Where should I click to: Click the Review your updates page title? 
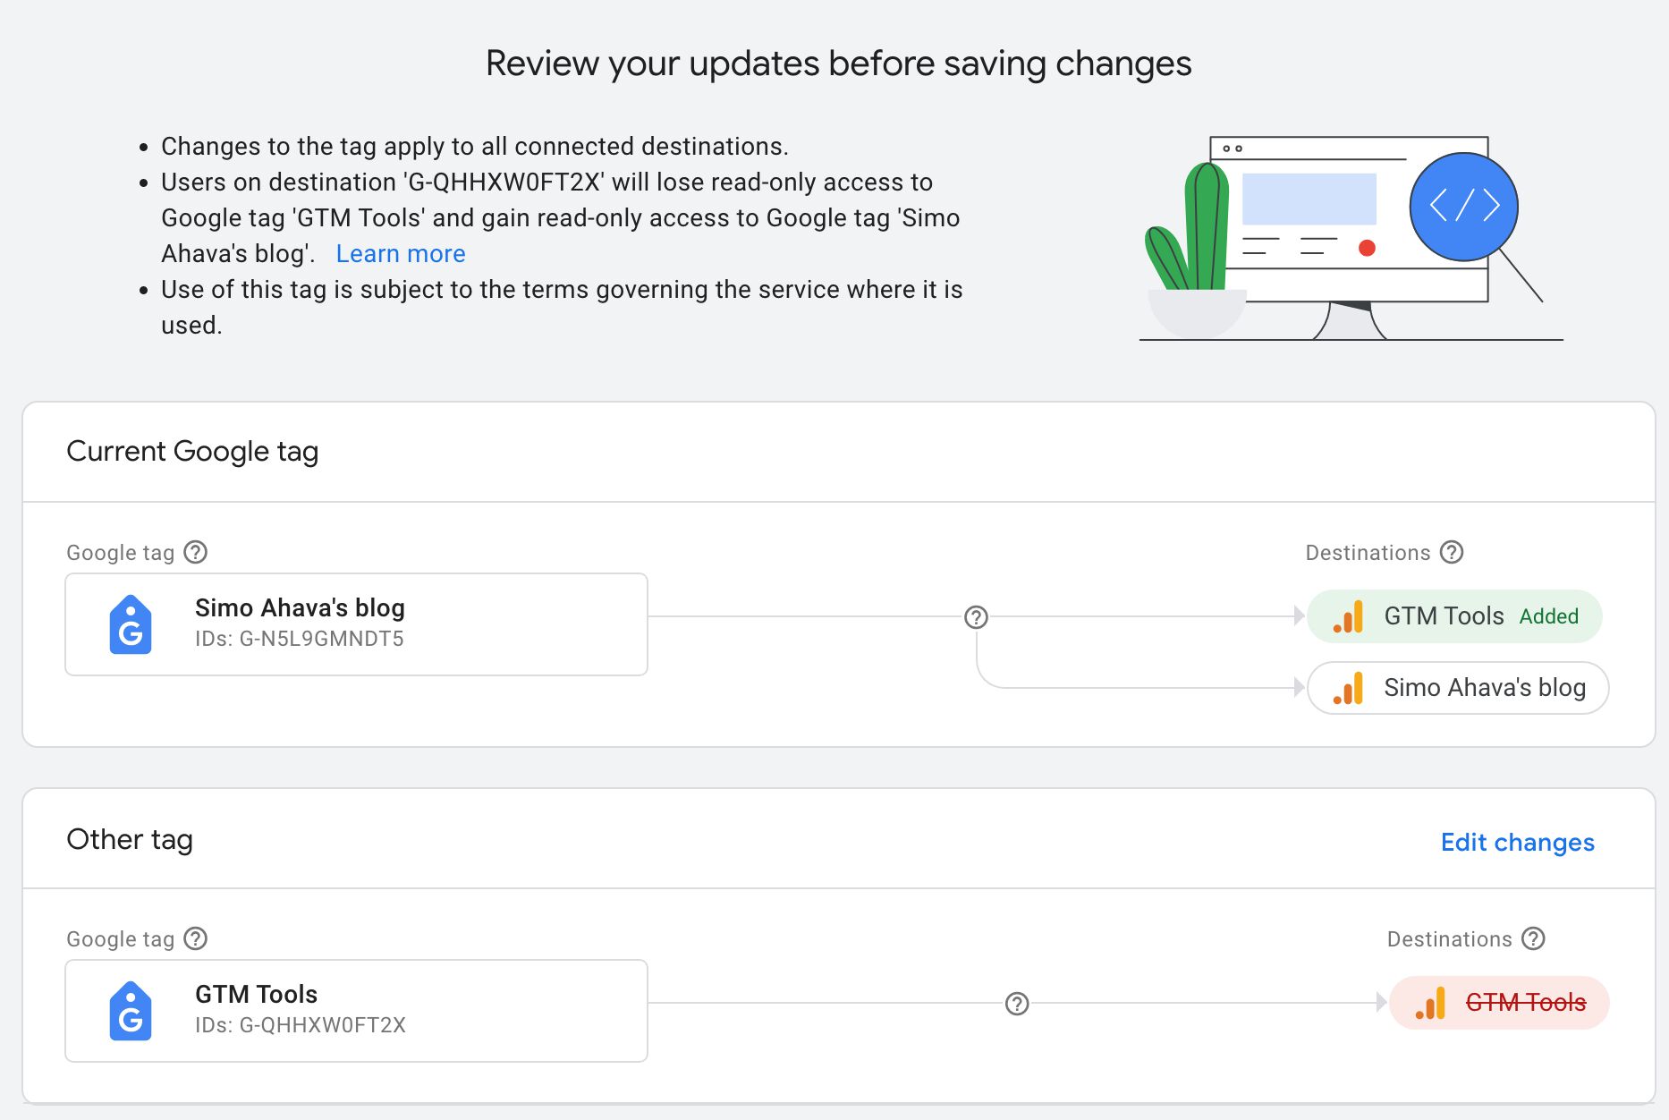(x=839, y=64)
